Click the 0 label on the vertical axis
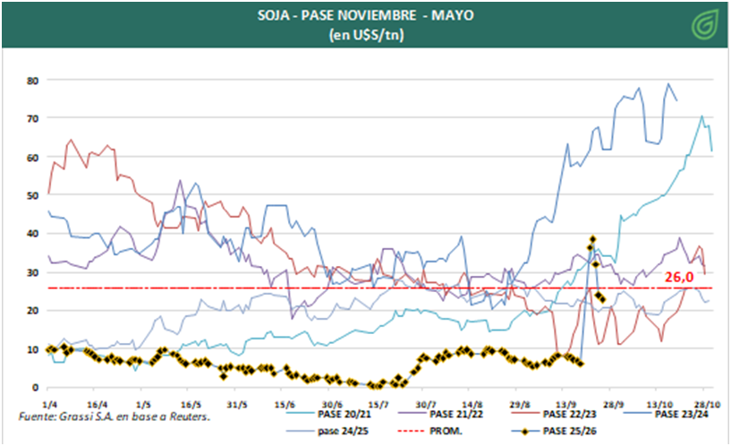 click(34, 388)
